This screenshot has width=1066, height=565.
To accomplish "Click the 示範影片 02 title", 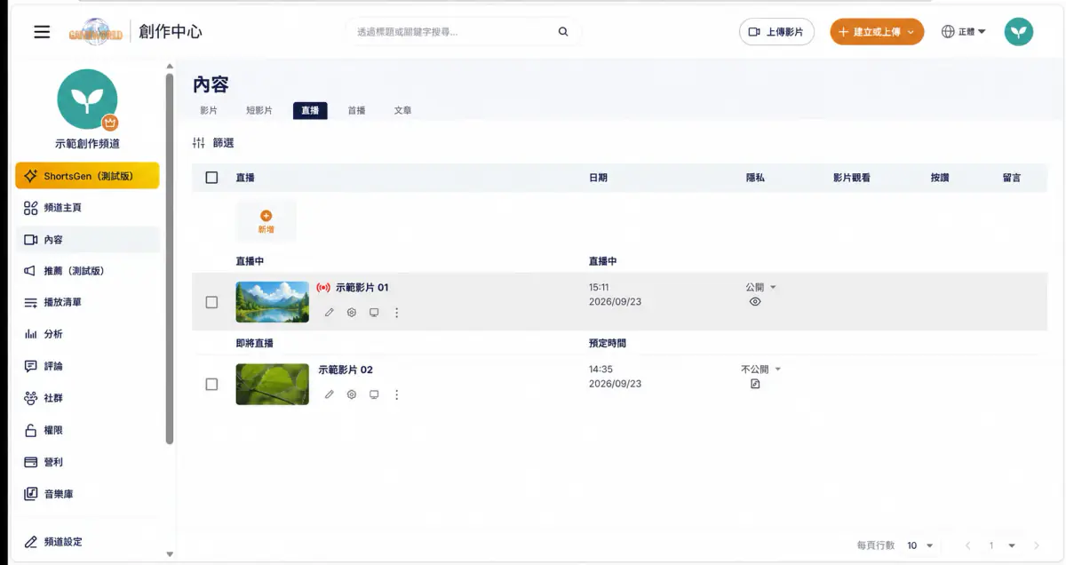I will tap(346, 370).
